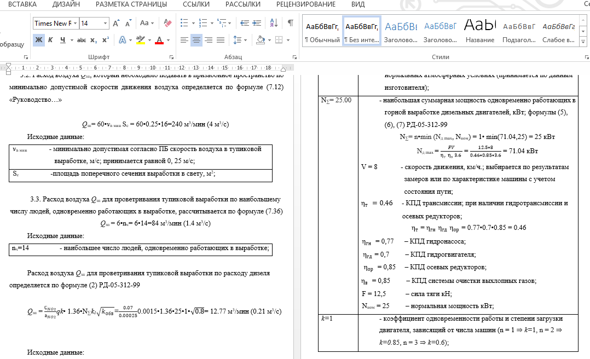Toggle italic formatting (К)
This screenshot has height=359, width=590.
[x=50, y=40]
